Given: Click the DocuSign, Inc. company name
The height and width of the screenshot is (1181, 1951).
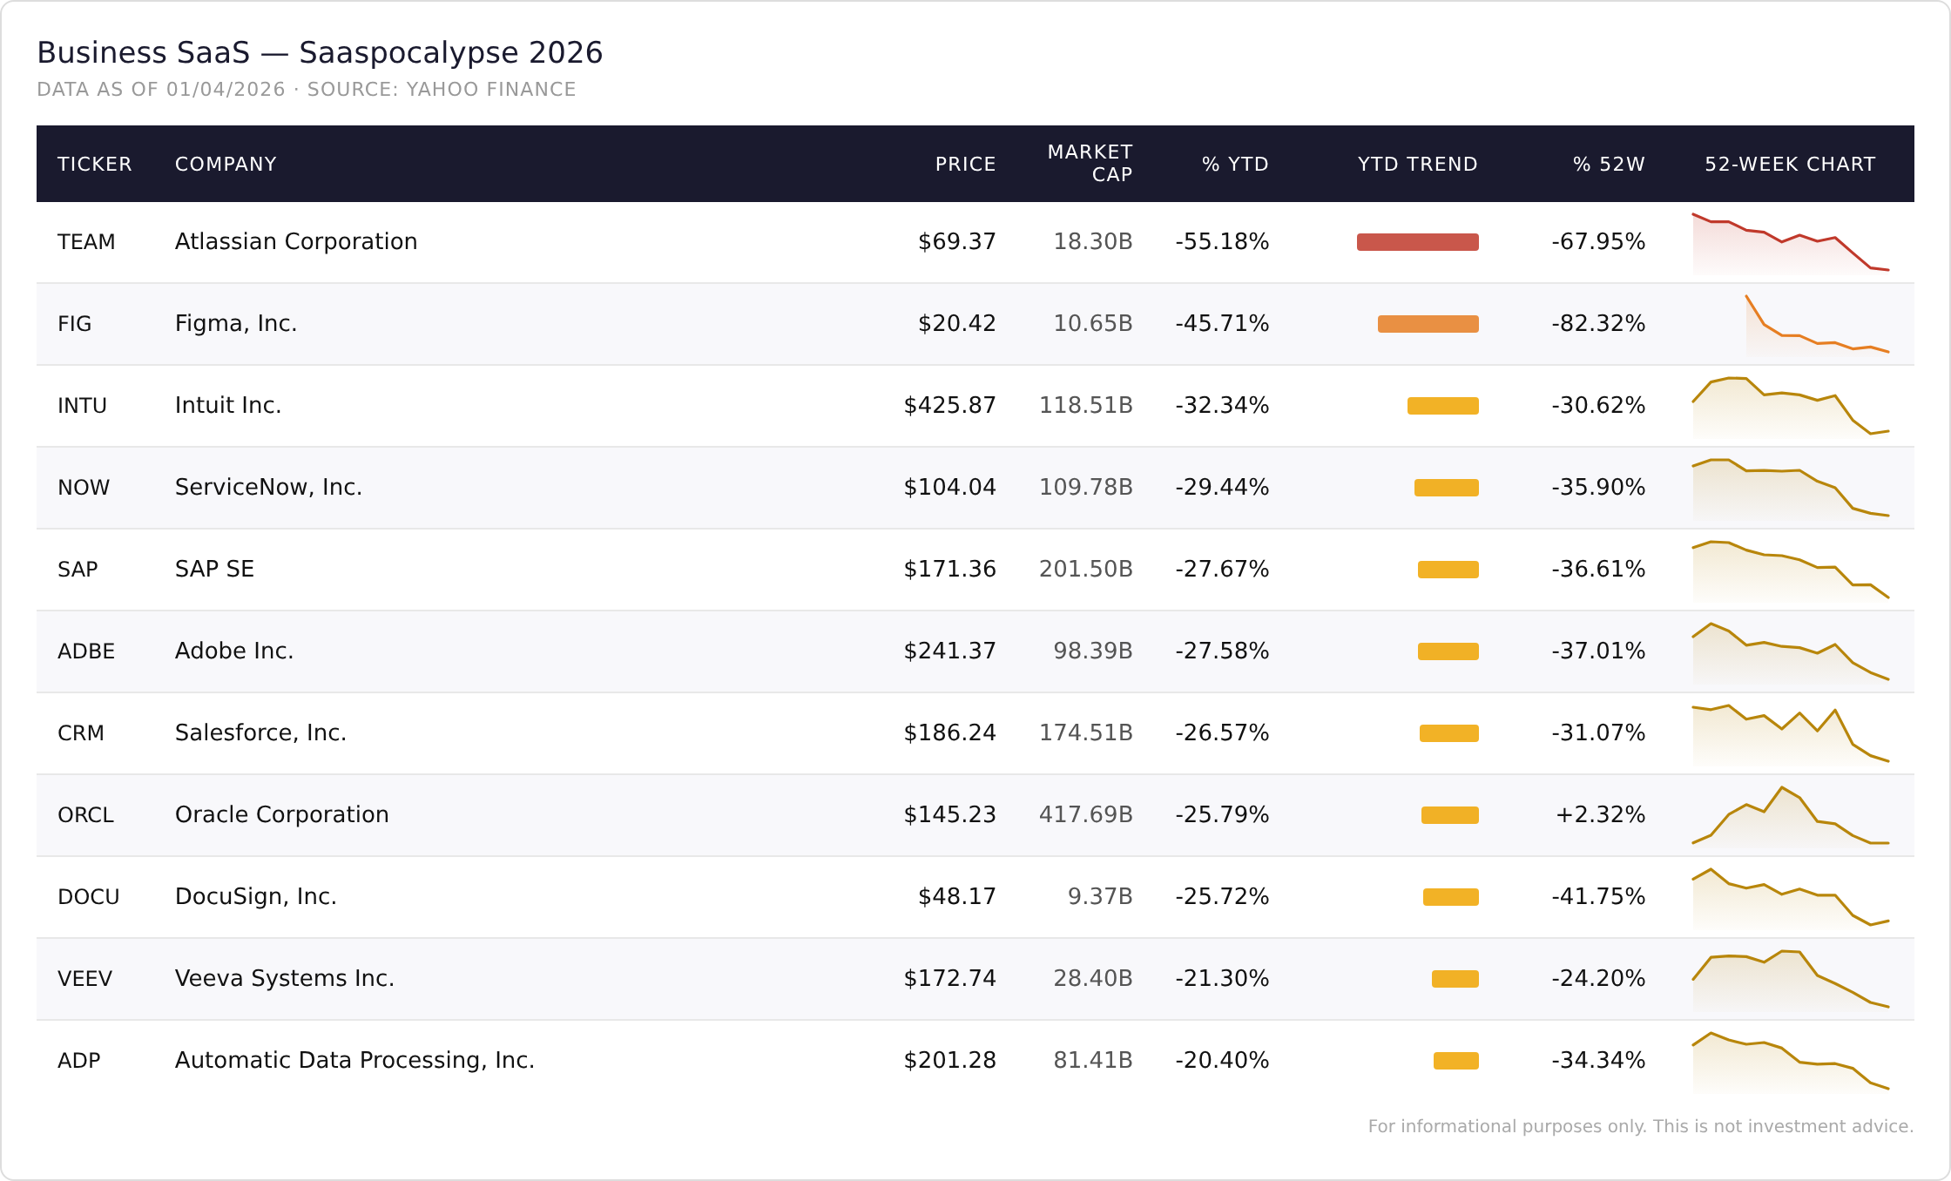Looking at the screenshot, I should [256, 896].
